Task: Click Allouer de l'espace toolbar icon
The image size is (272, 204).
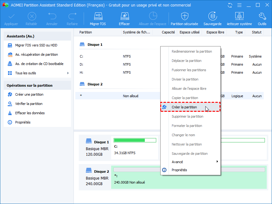Action: point(153,16)
